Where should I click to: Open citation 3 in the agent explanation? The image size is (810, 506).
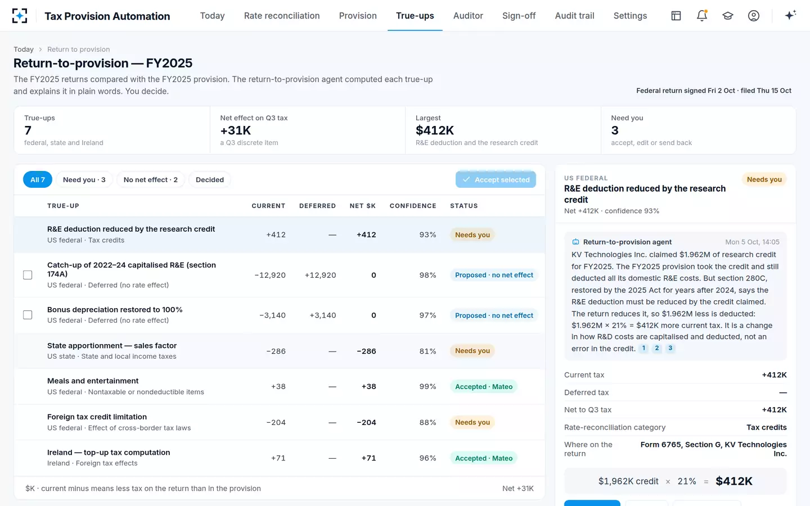(x=670, y=349)
